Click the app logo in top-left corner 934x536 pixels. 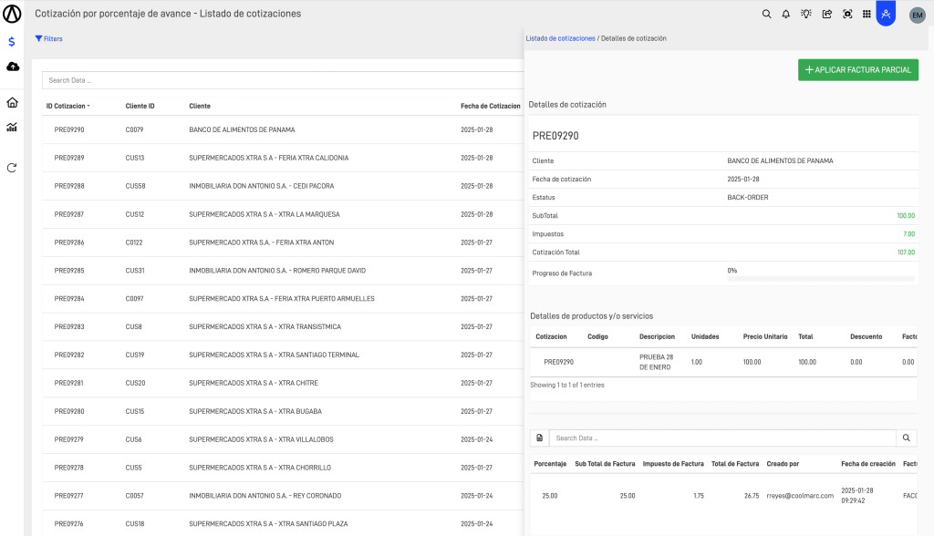click(x=12, y=14)
